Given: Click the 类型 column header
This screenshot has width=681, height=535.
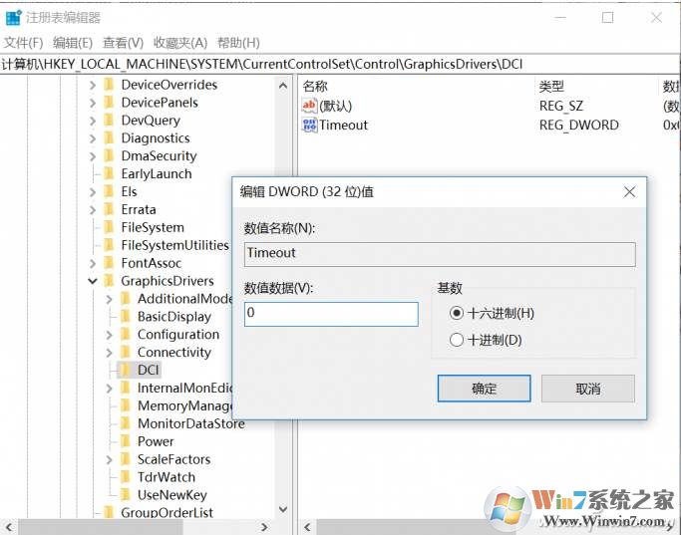Looking at the screenshot, I should click(551, 86).
